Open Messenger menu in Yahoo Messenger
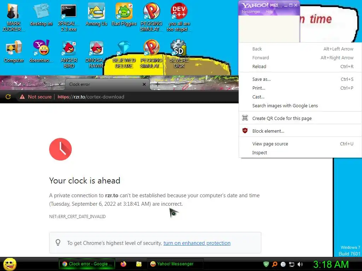This screenshot has height=271, width=362. [x=251, y=12]
